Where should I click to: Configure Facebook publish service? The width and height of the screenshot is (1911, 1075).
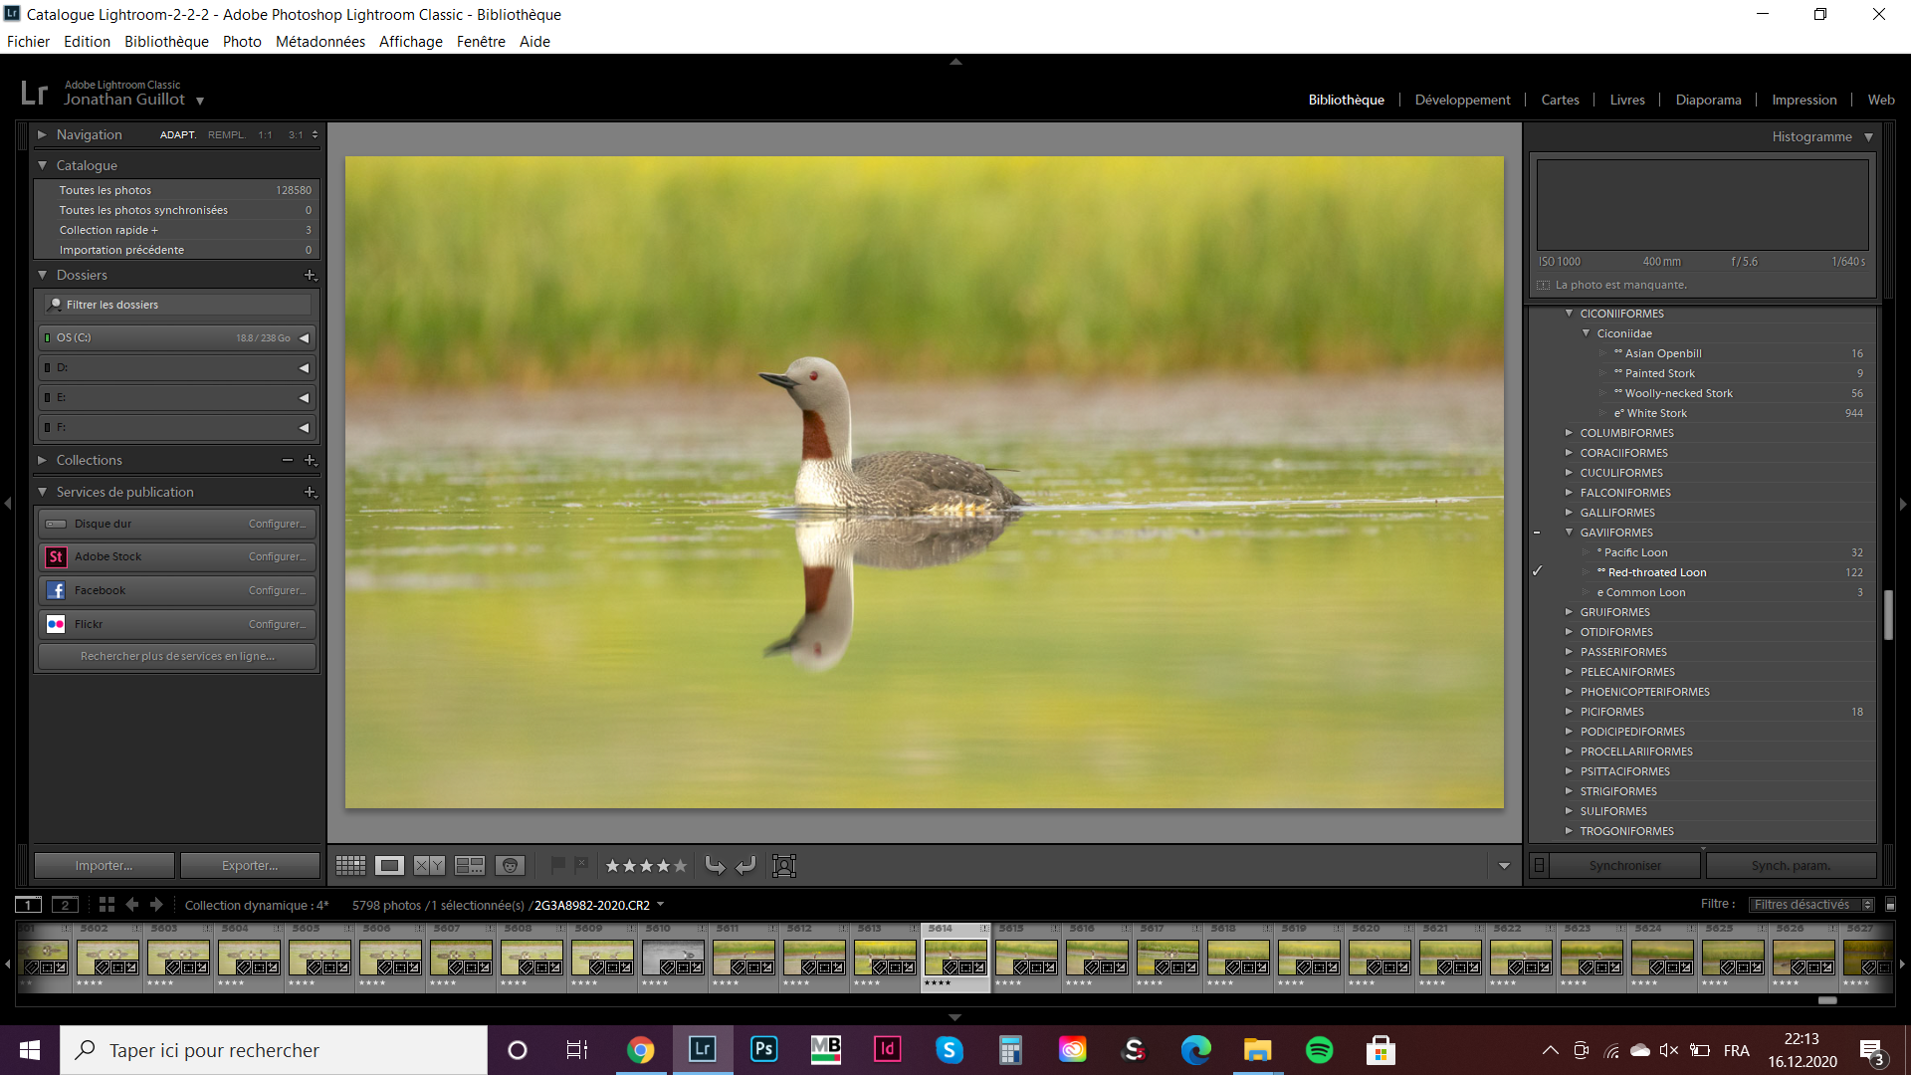(x=277, y=590)
